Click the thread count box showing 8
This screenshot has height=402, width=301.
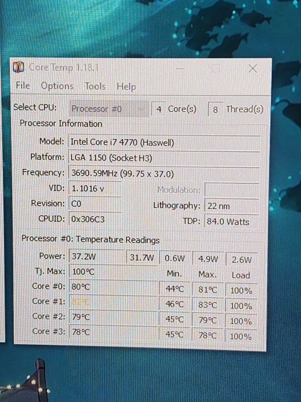coord(215,110)
